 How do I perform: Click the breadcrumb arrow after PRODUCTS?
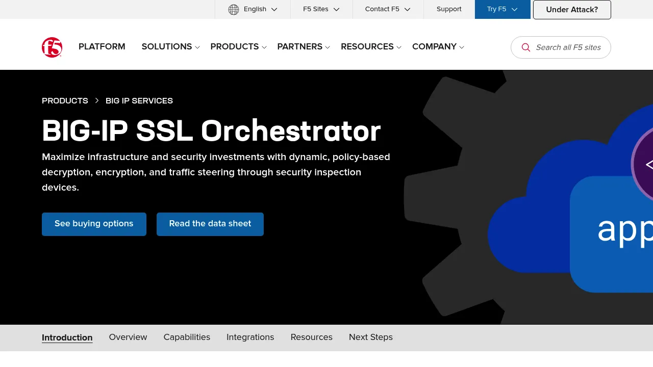(x=97, y=101)
